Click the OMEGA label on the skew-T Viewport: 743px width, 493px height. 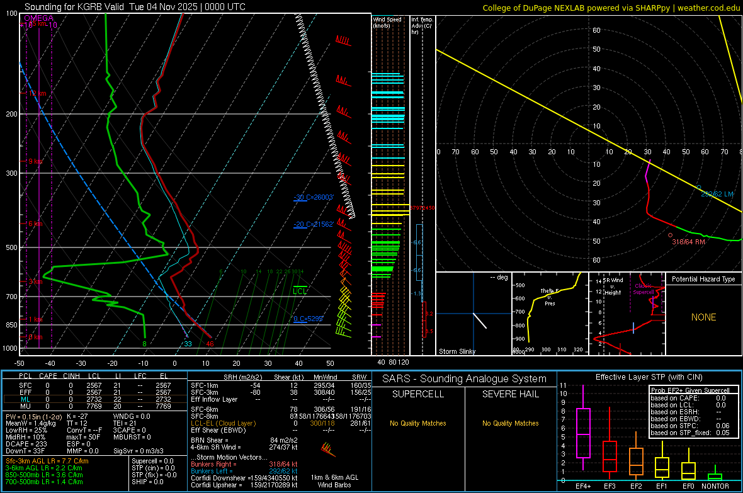click(x=39, y=18)
